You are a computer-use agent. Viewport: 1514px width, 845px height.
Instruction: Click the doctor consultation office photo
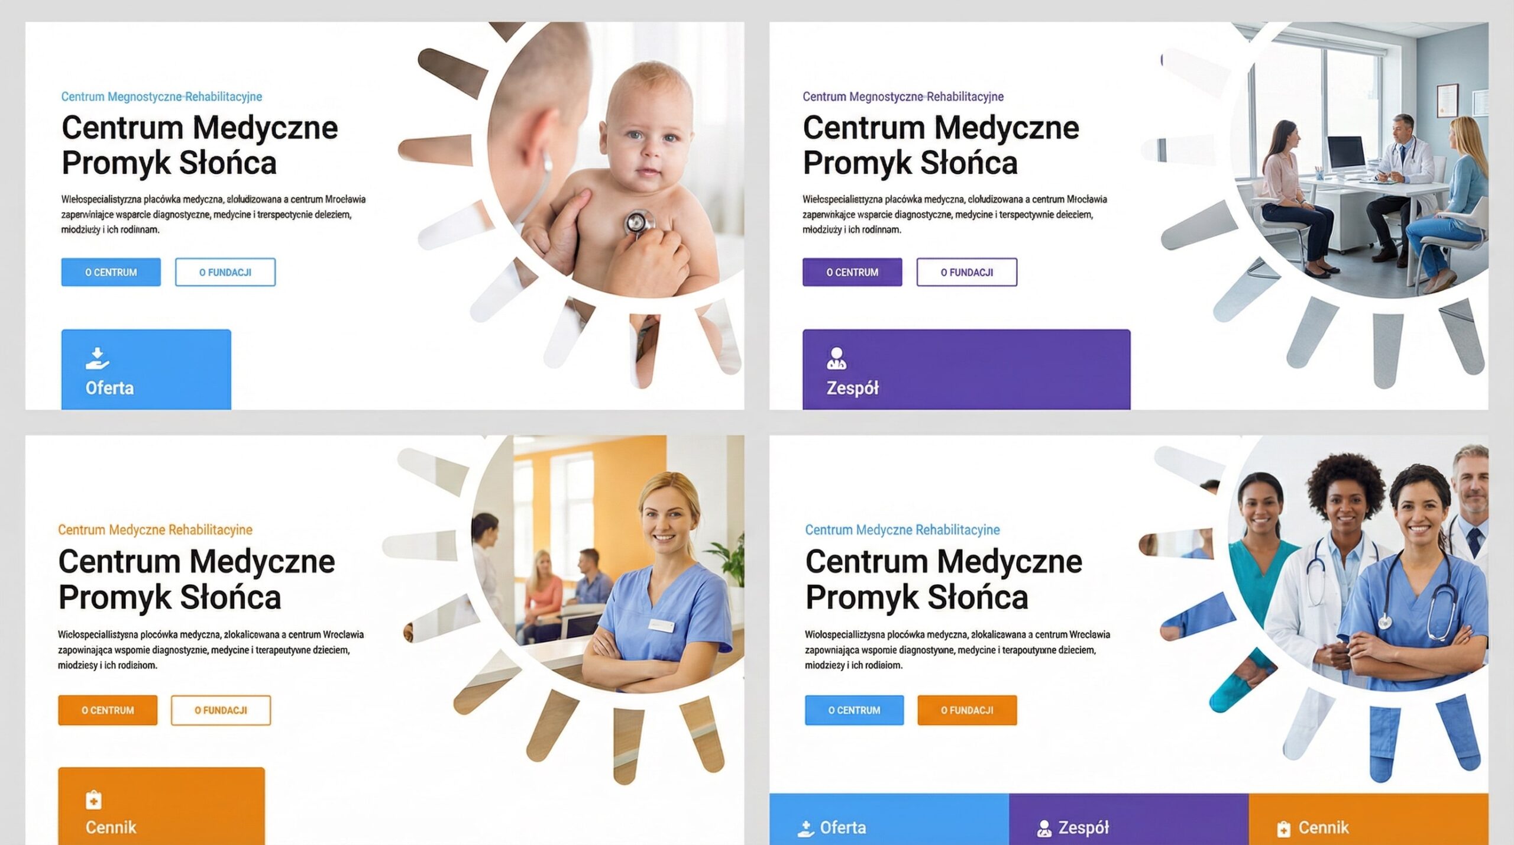click(x=1360, y=160)
